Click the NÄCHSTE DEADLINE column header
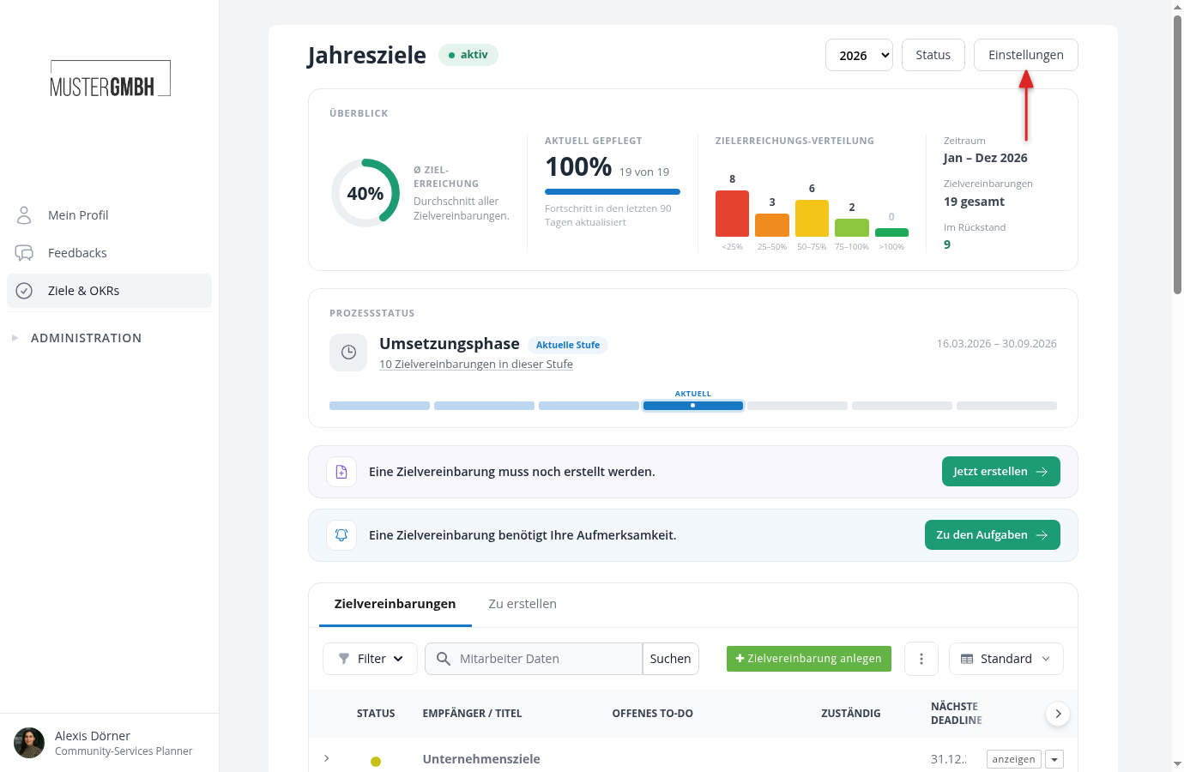This screenshot has width=1184, height=772. pyautogui.click(x=957, y=714)
